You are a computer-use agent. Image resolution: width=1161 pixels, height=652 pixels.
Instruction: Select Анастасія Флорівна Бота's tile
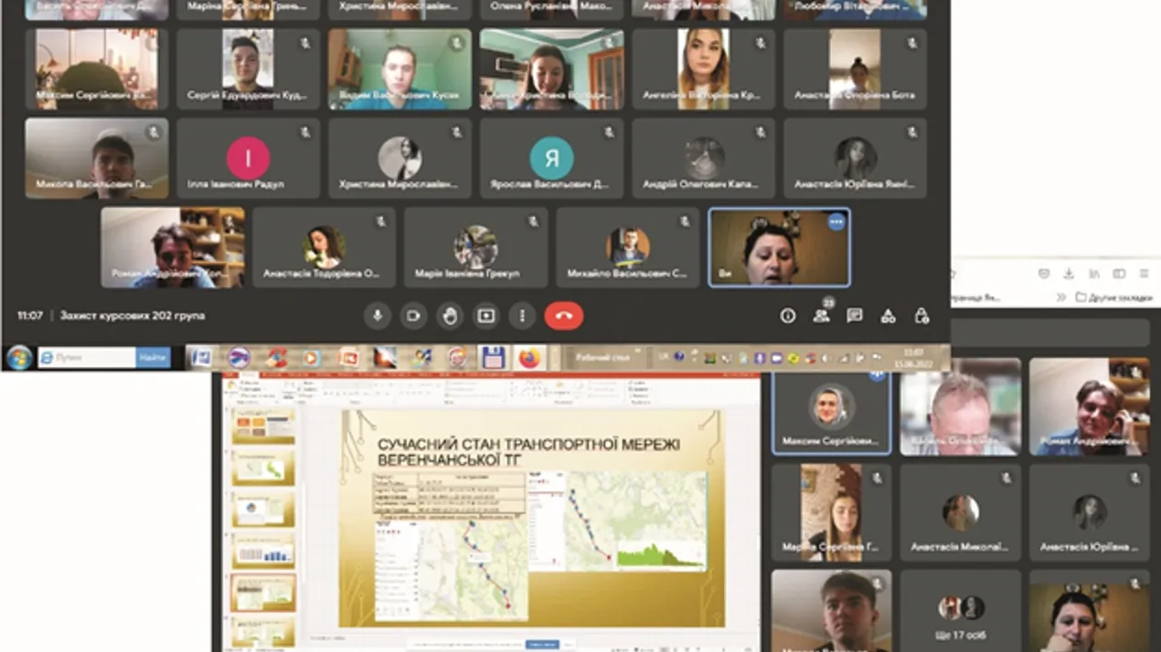point(855,69)
